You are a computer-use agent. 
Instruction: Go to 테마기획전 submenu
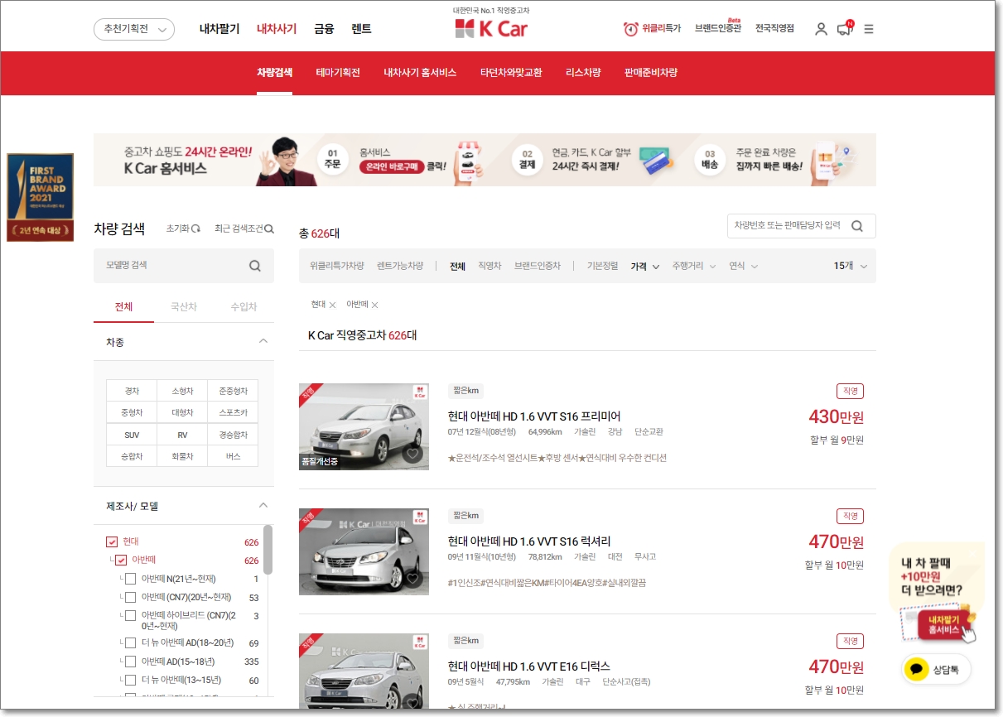338,73
